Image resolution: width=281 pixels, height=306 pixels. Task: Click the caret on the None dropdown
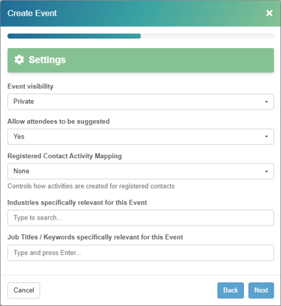(266, 172)
